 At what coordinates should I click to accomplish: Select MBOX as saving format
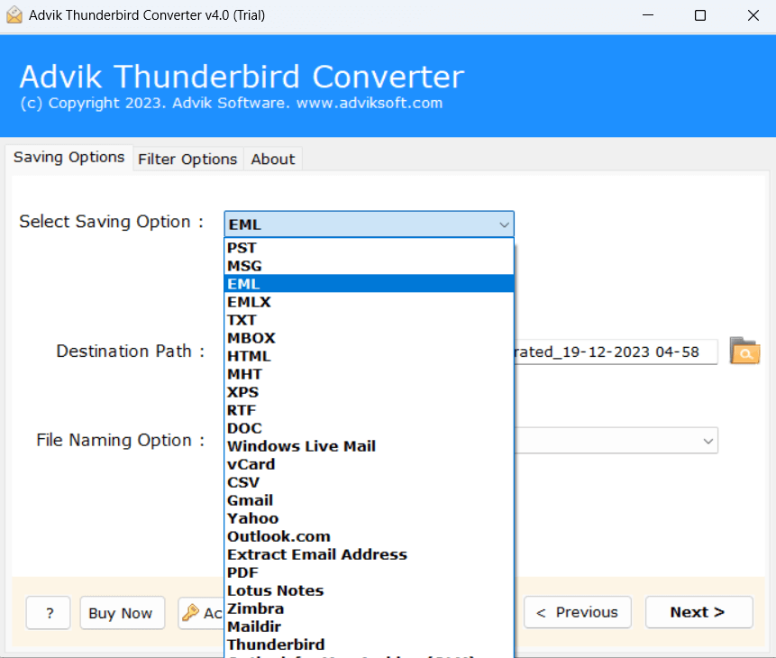(x=370, y=338)
